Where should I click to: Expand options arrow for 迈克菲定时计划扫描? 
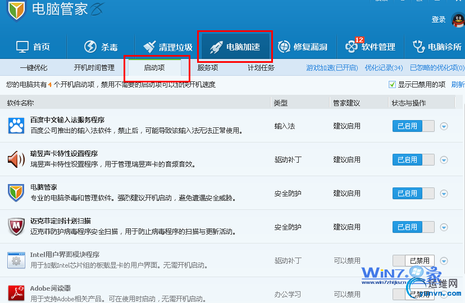pos(444,227)
